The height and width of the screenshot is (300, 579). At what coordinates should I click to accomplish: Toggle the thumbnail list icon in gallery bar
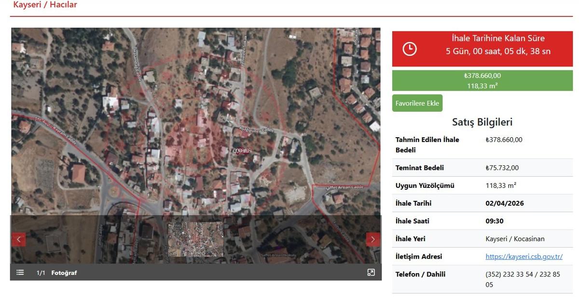click(20, 273)
